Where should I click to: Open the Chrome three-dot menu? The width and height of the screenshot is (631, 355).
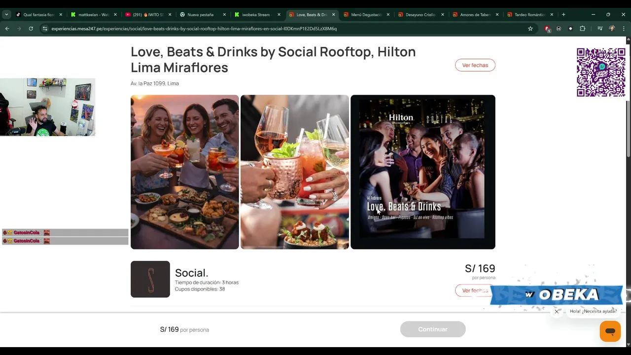point(624,29)
